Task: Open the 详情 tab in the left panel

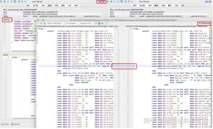Action: (56, 6)
